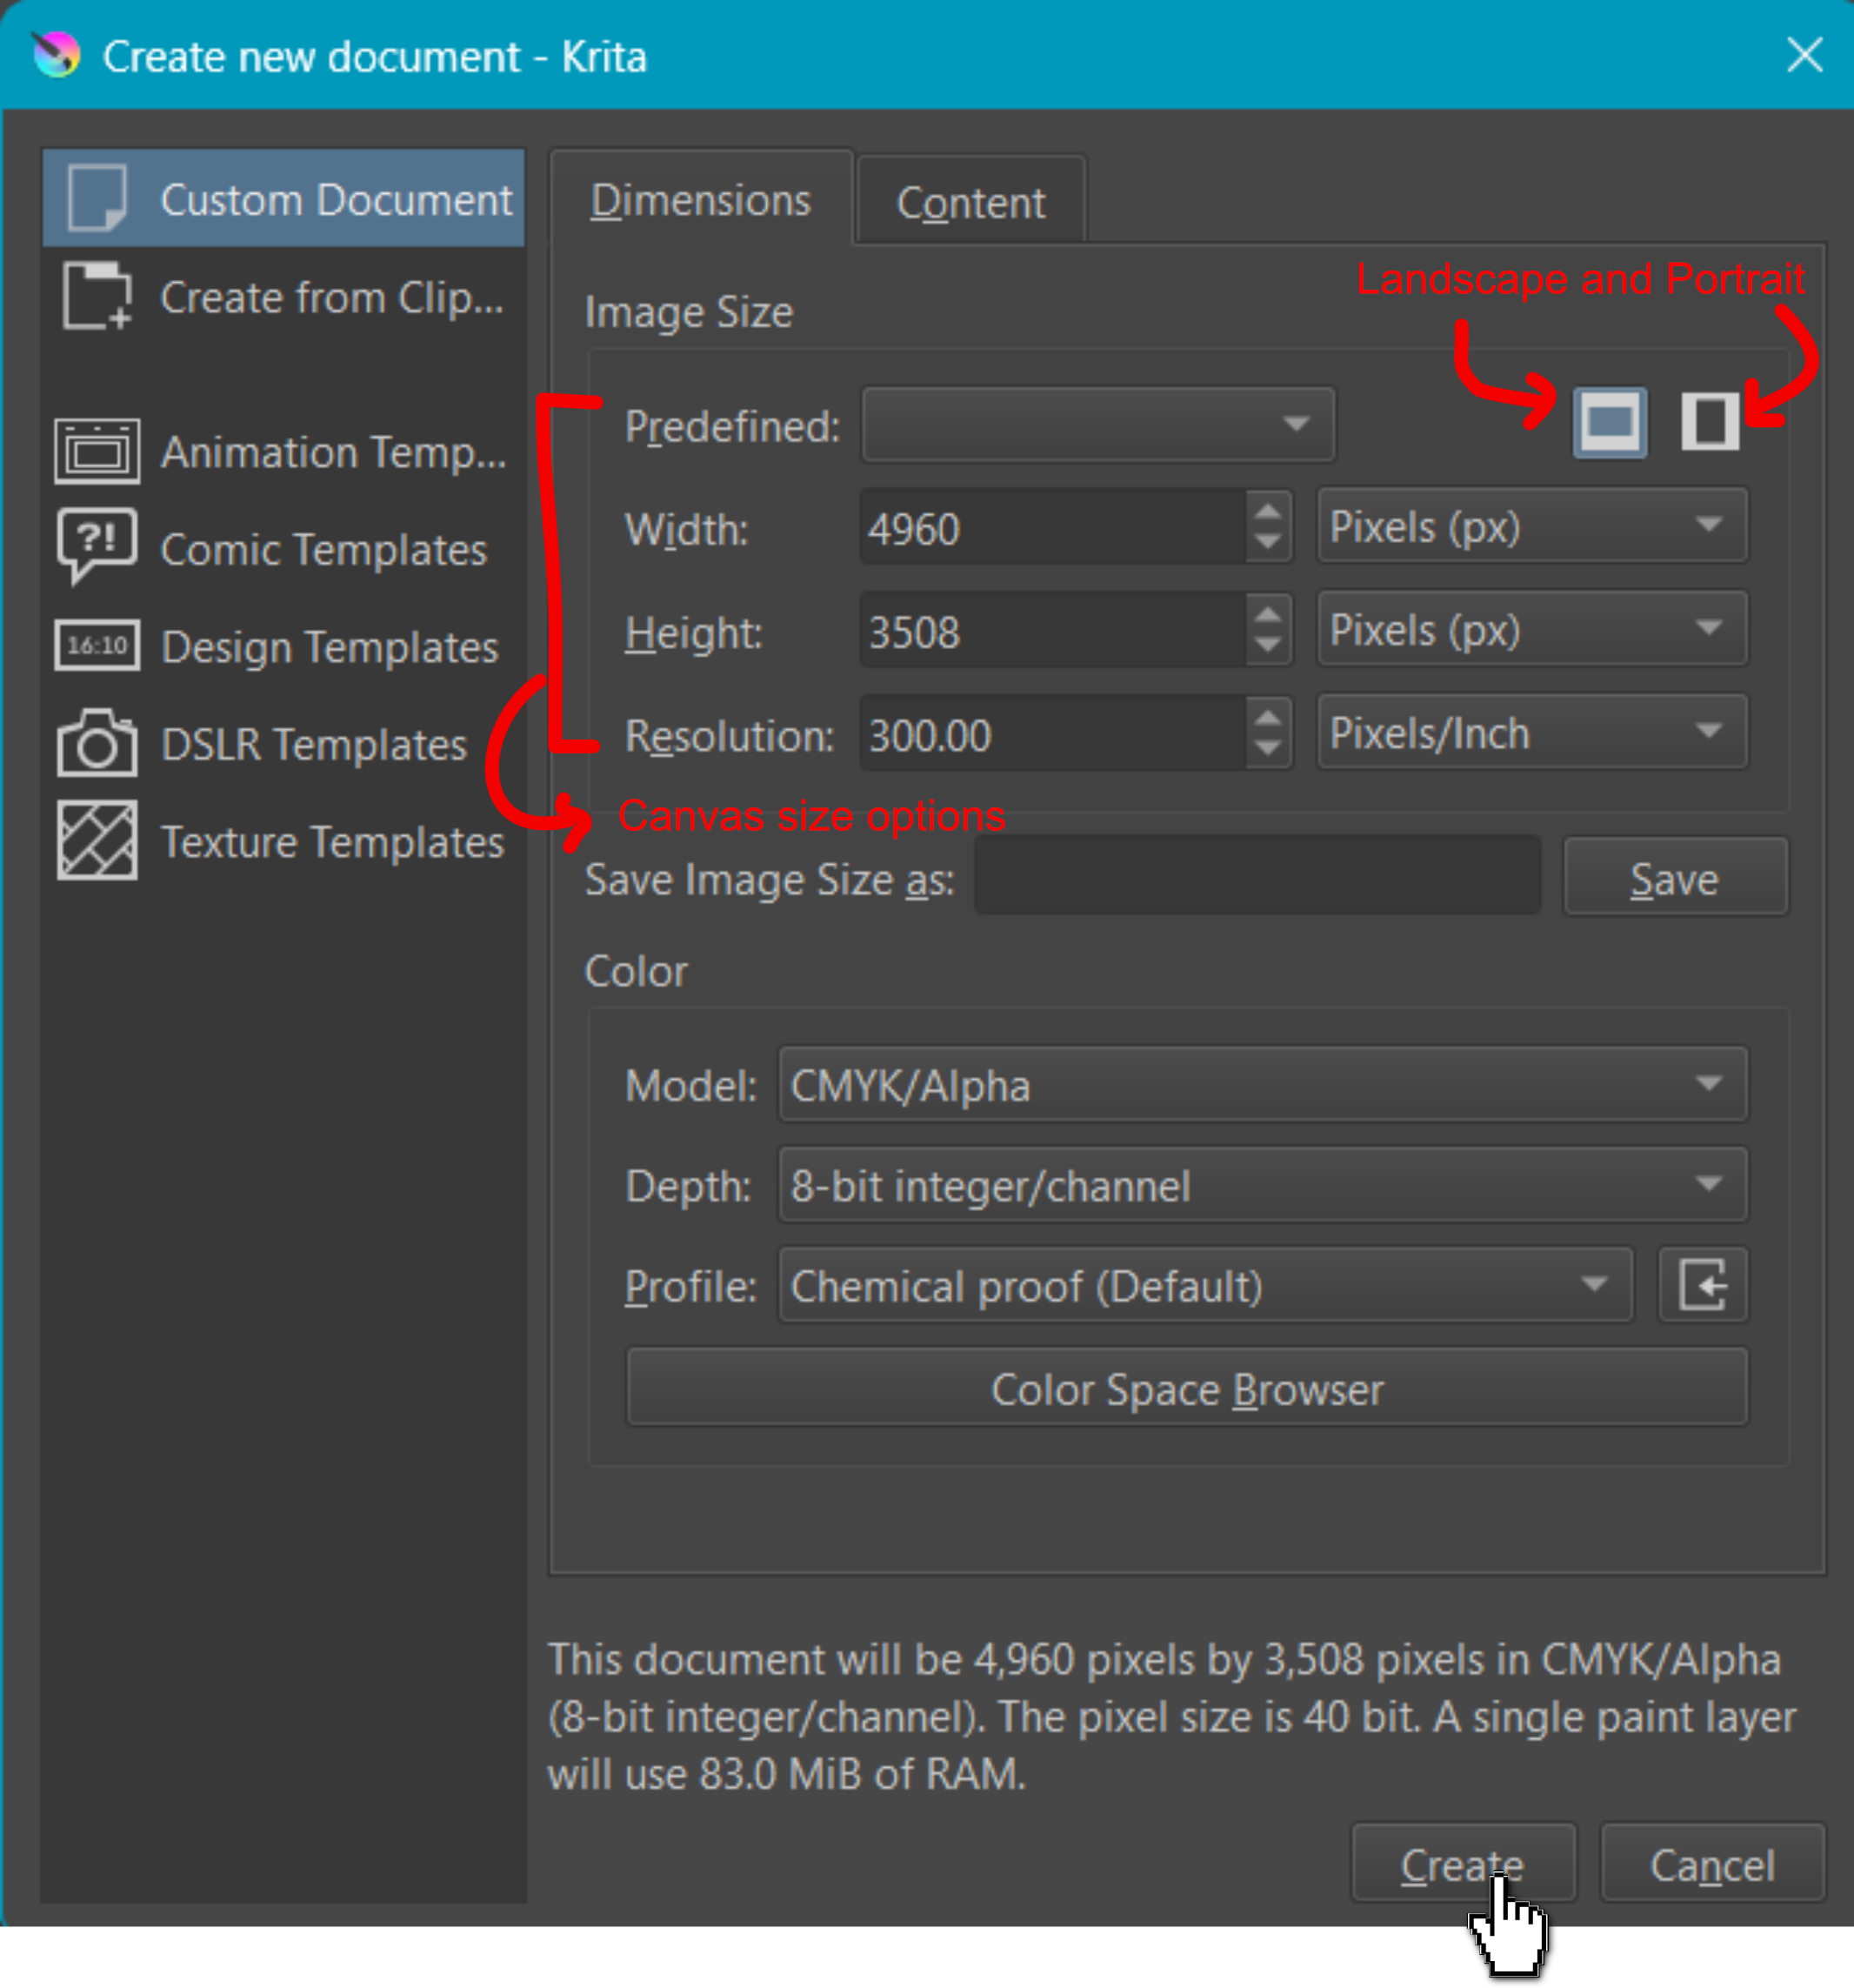Increase Width with up spinner arrow

click(x=1268, y=511)
